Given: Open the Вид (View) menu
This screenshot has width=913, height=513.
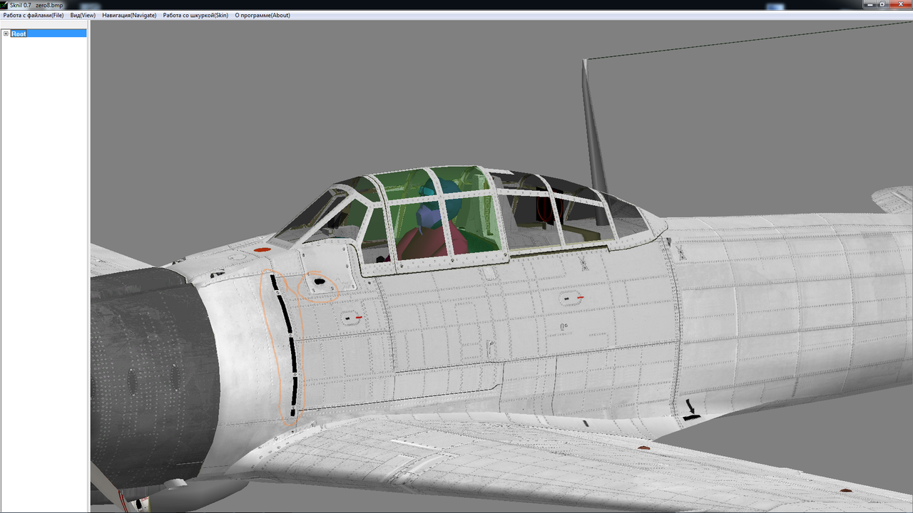Looking at the screenshot, I should pos(83,15).
